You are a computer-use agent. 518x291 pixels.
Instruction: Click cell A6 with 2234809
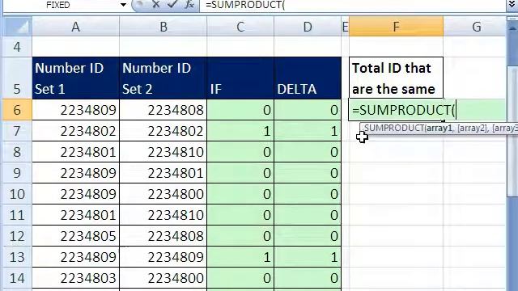75,110
